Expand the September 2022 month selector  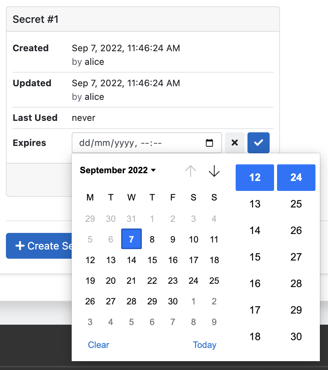point(118,170)
